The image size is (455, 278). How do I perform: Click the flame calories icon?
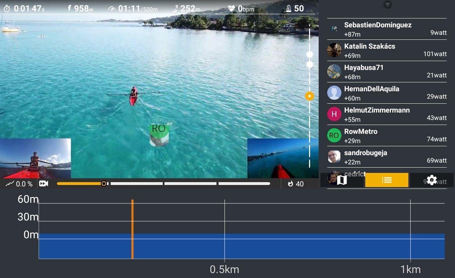pyautogui.click(x=291, y=184)
